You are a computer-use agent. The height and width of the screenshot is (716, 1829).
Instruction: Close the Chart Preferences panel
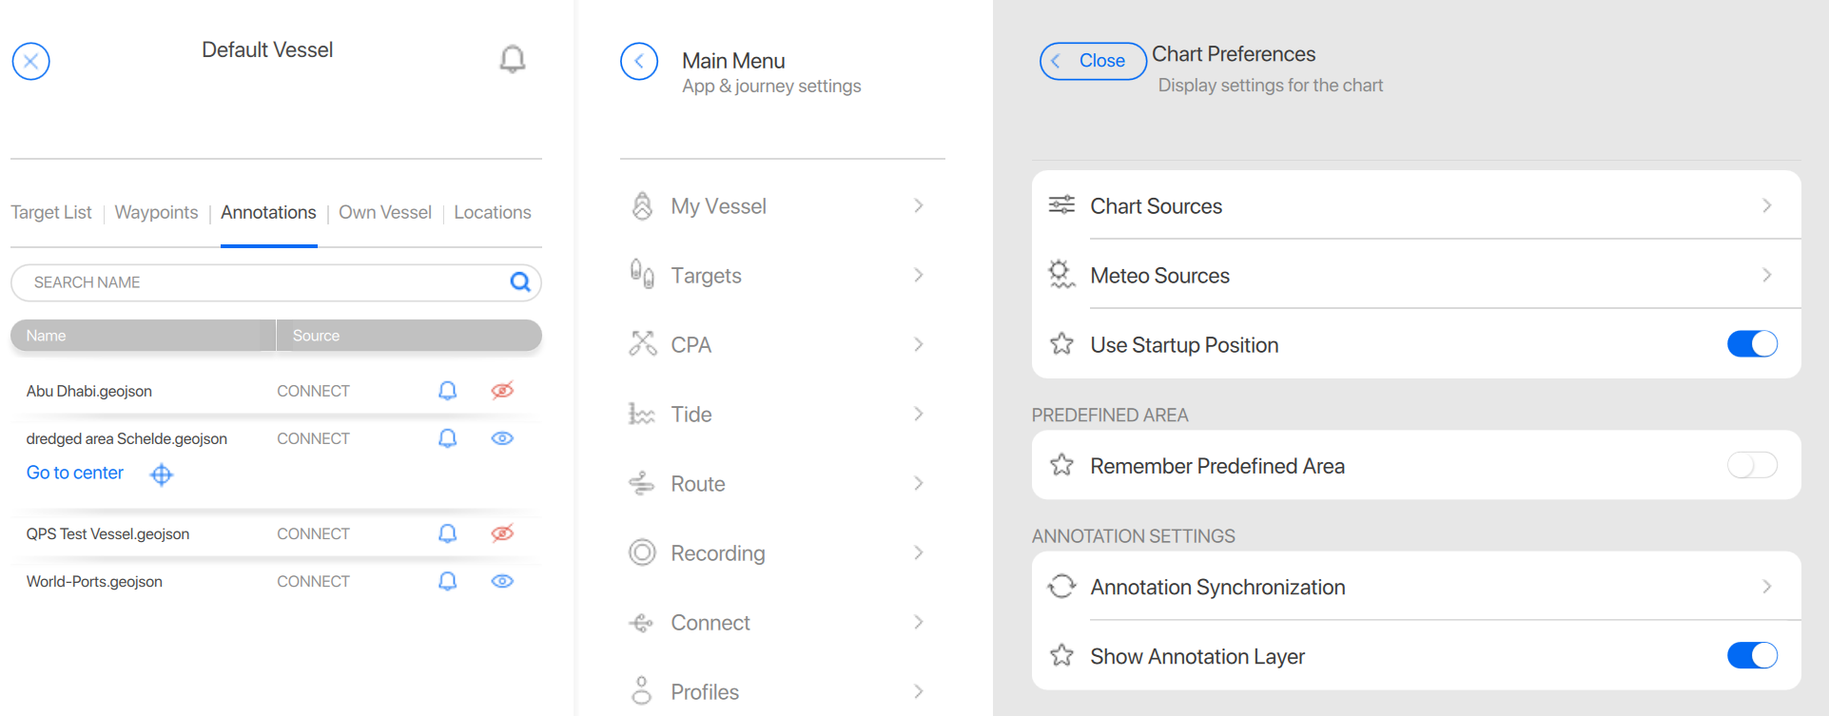point(1092,61)
